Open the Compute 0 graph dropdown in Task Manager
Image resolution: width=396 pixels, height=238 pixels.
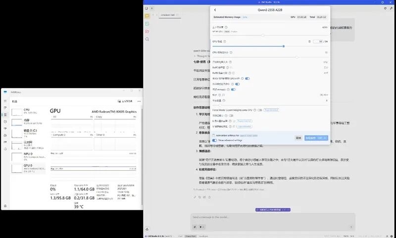[58, 135]
